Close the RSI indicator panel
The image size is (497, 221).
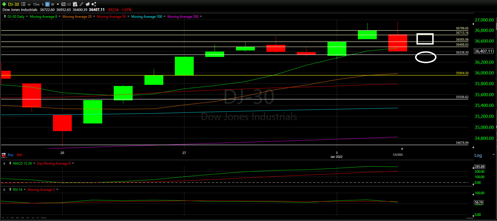point(4,190)
